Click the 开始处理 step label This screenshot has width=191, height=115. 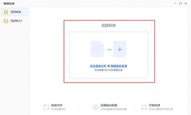point(154,105)
